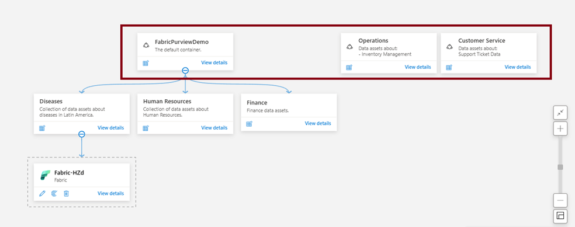Click Human Resources card register grid icon
The image size is (575, 227).
146,128
